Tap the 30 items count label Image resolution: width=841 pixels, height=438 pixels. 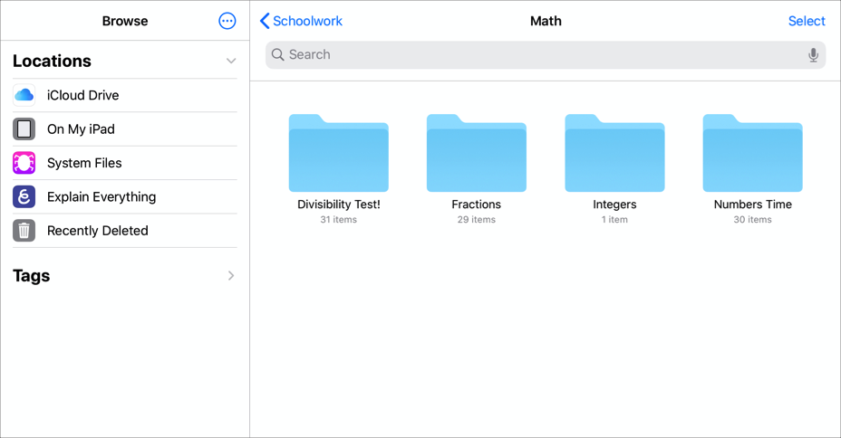[x=752, y=220]
